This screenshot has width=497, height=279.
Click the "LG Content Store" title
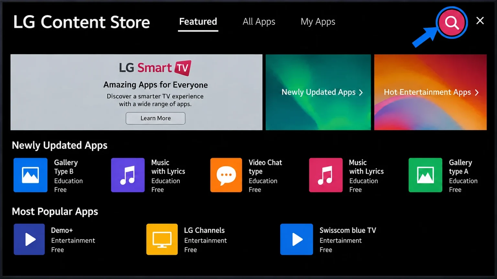click(x=82, y=22)
